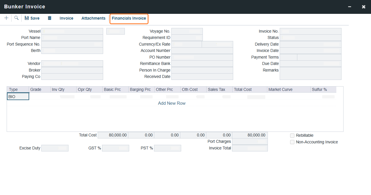371x195 pixels.
Task: Switch to the Invoice tab
Action: 66,18
